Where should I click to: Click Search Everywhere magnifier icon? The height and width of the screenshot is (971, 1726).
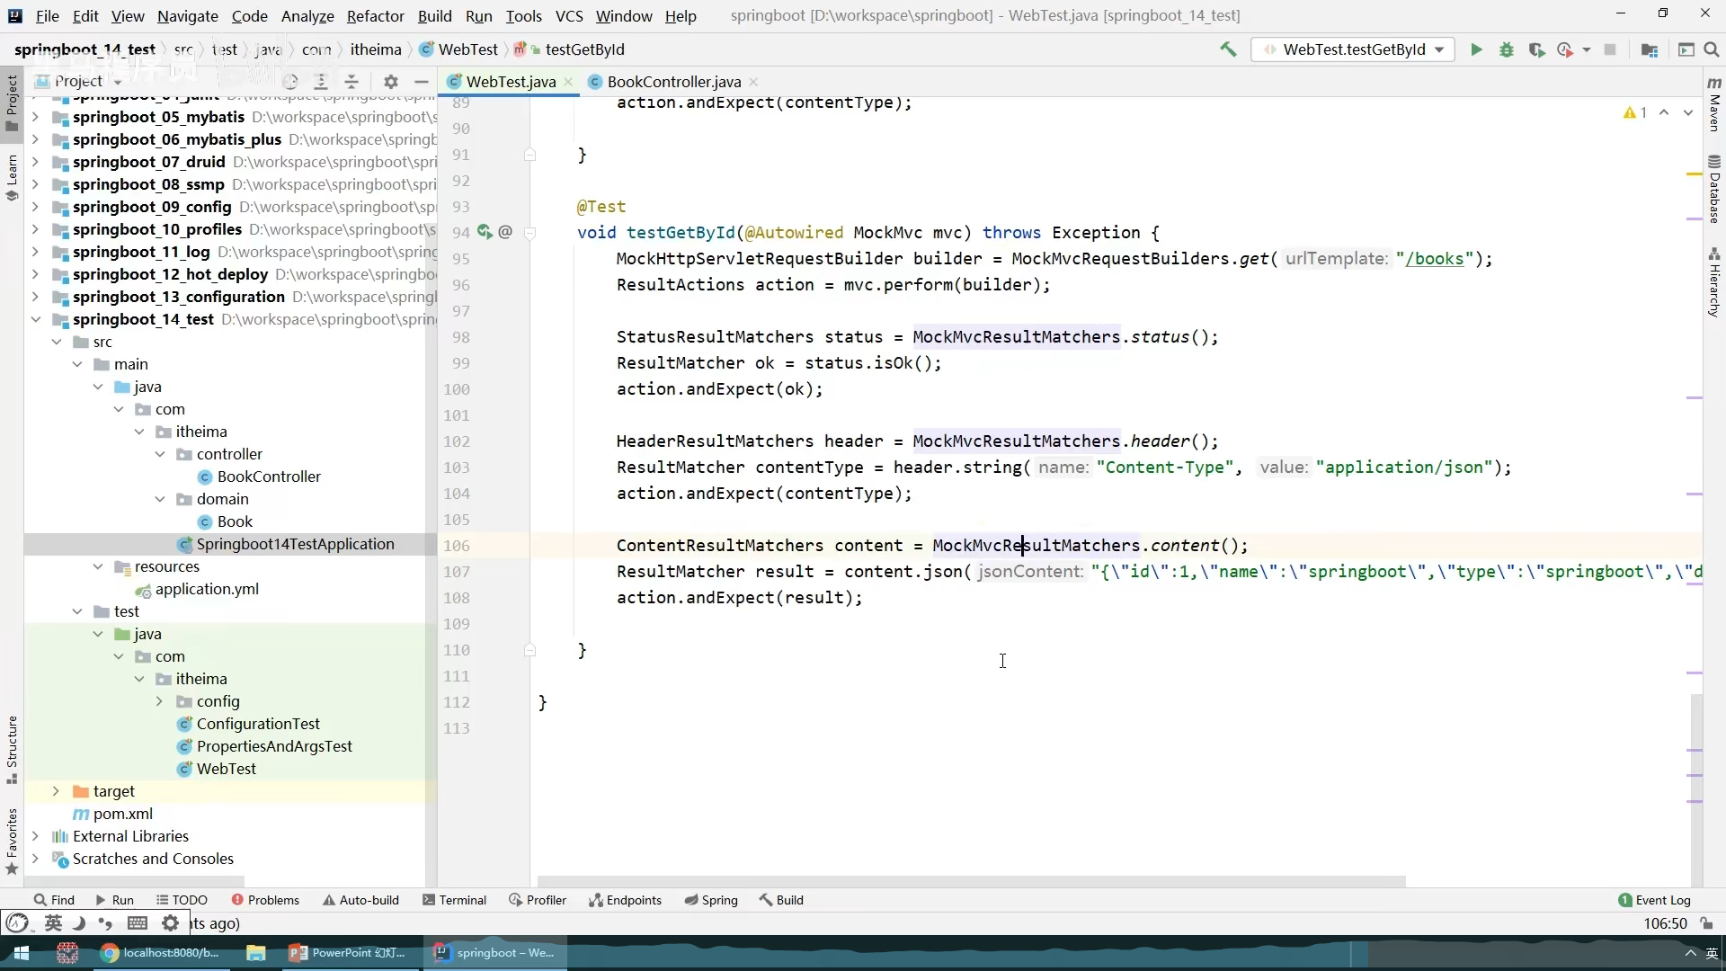click(1711, 49)
